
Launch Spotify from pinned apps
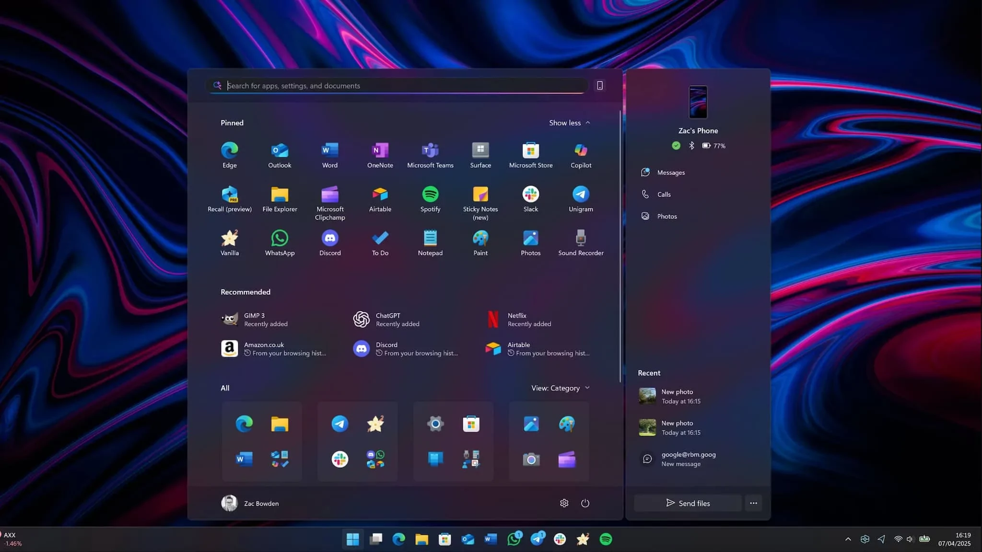click(x=430, y=195)
